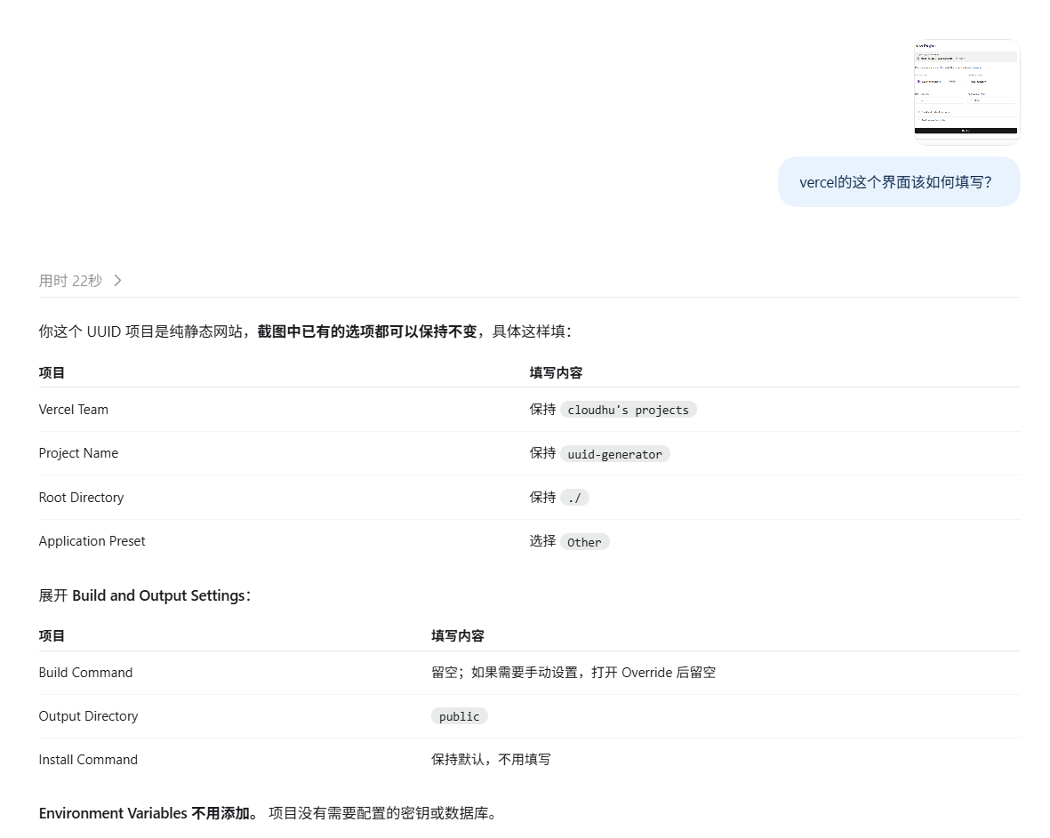1050x838 pixels.
Task: Click the 'Install Command' table cell
Action: coord(88,760)
